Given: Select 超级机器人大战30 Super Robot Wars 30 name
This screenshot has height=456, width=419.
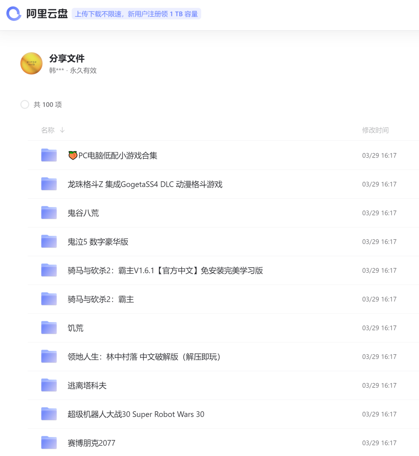Looking at the screenshot, I should 136,414.
